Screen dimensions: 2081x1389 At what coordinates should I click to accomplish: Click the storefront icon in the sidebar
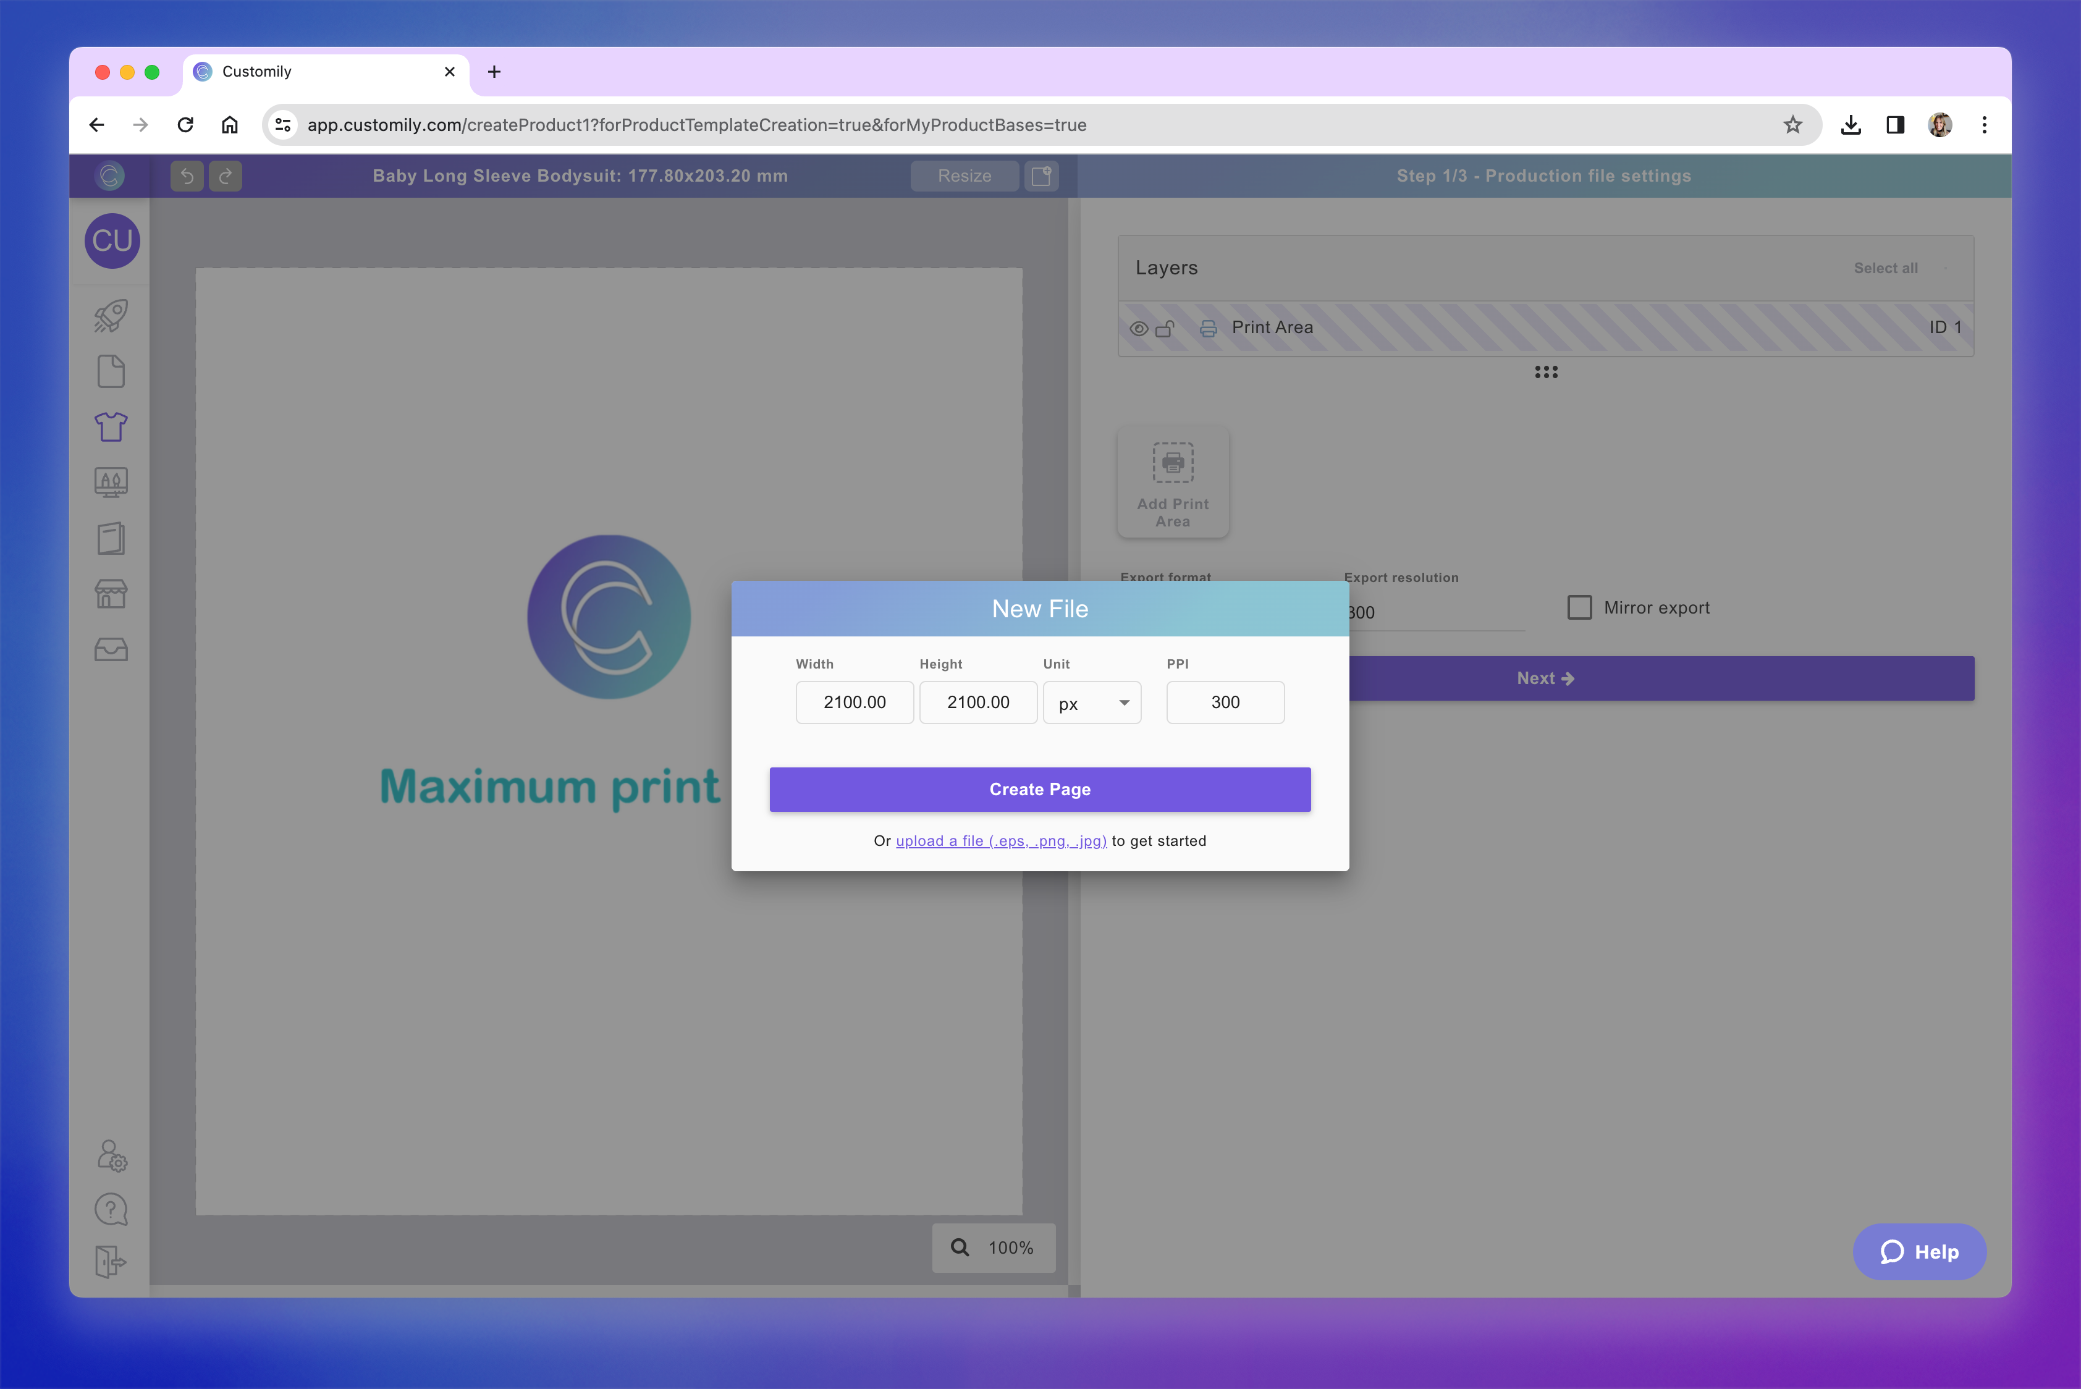pyautogui.click(x=111, y=594)
